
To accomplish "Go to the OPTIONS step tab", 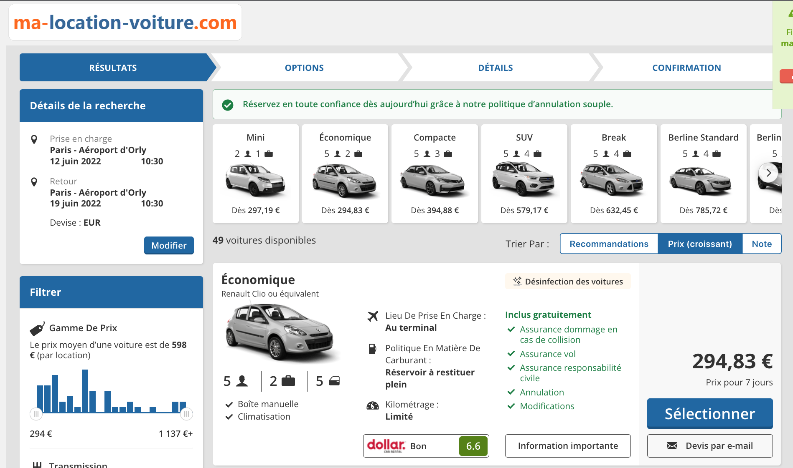I will coord(304,68).
